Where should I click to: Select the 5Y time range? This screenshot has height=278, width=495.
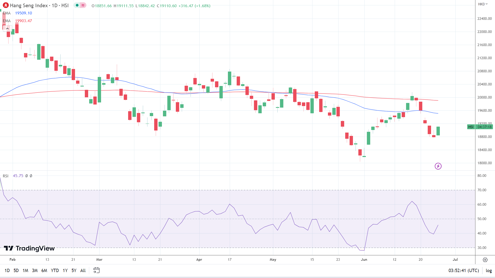click(x=74, y=271)
